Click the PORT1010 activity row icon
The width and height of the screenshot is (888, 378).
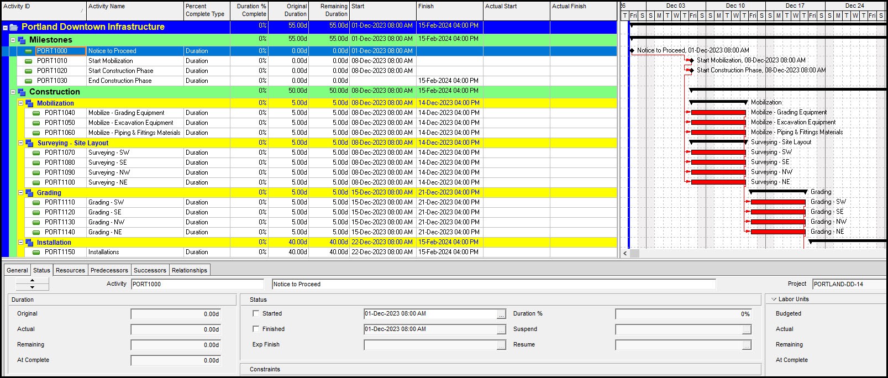(29, 61)
